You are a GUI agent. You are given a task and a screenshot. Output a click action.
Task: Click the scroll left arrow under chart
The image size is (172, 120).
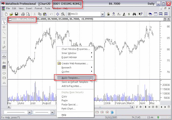[x=9, y=107]
